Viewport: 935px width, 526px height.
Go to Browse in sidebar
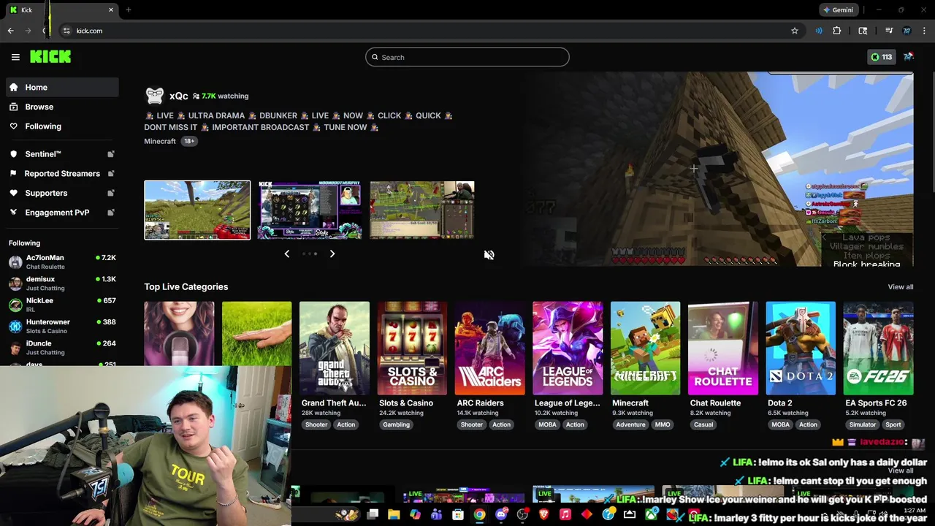point(62,107)
